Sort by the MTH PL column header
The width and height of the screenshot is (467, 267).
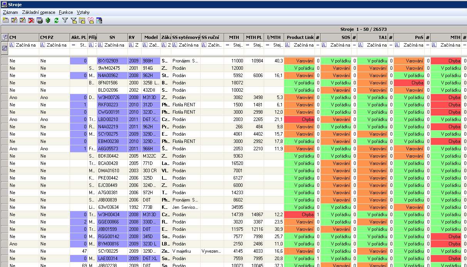[x=254, y=37]
